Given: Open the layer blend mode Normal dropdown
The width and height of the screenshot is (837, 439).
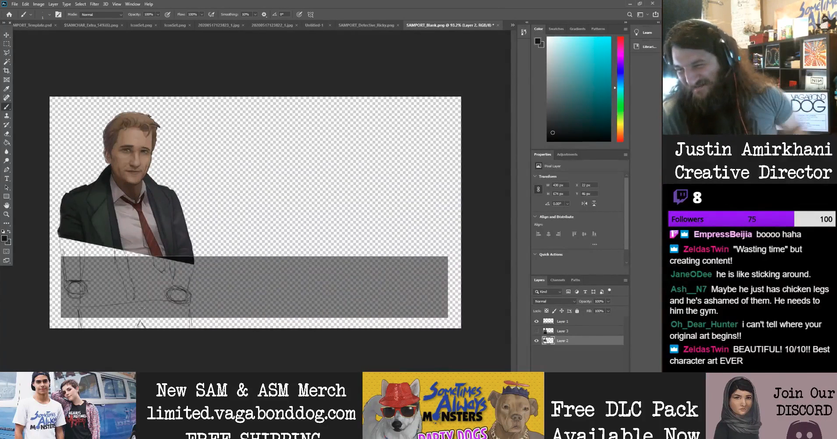Looking at the screenshot, I should point(555,301).
